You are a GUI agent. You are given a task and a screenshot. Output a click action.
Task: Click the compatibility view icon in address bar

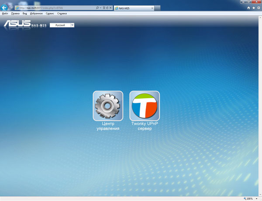point(104,8)
